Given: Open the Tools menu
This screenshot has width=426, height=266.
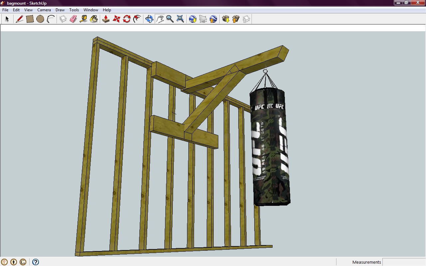Looking at the screenshot, I should click(74, 10).
